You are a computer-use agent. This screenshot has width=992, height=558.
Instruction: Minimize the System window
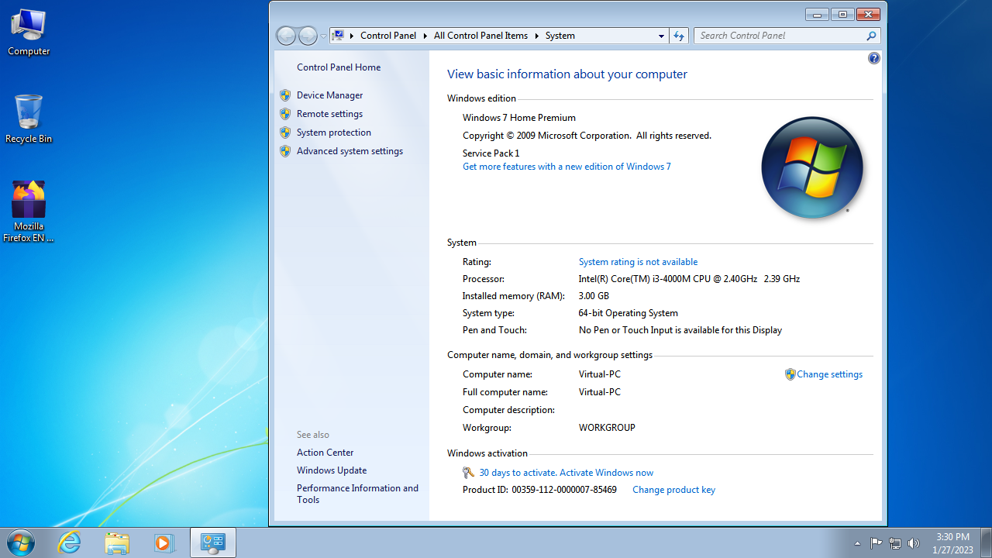click(818, 14)
